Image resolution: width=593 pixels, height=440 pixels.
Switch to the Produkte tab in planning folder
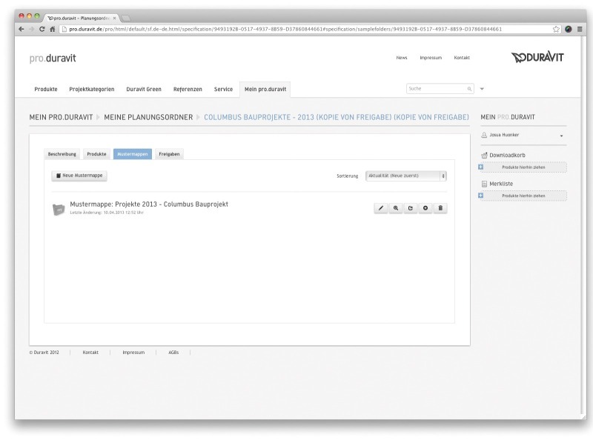(96, 154)
